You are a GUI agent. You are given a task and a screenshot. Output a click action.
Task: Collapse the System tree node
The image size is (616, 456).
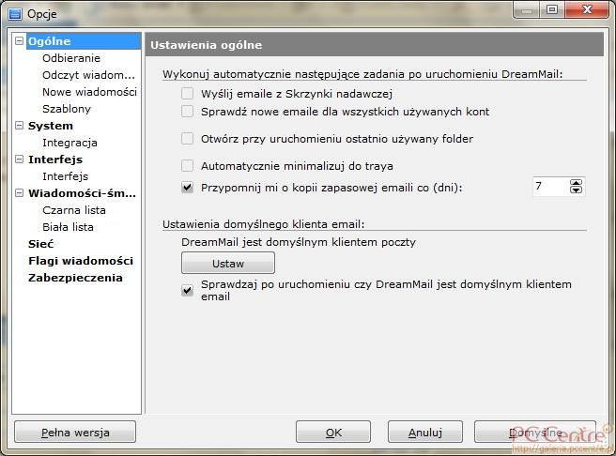[x=19, y=125]
